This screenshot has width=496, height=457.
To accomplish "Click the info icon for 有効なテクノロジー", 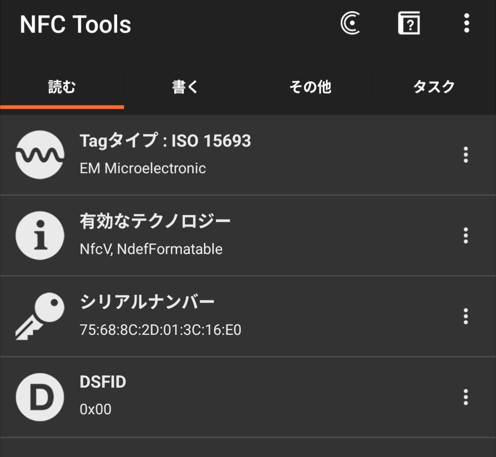I will click(x=39, y=236).
